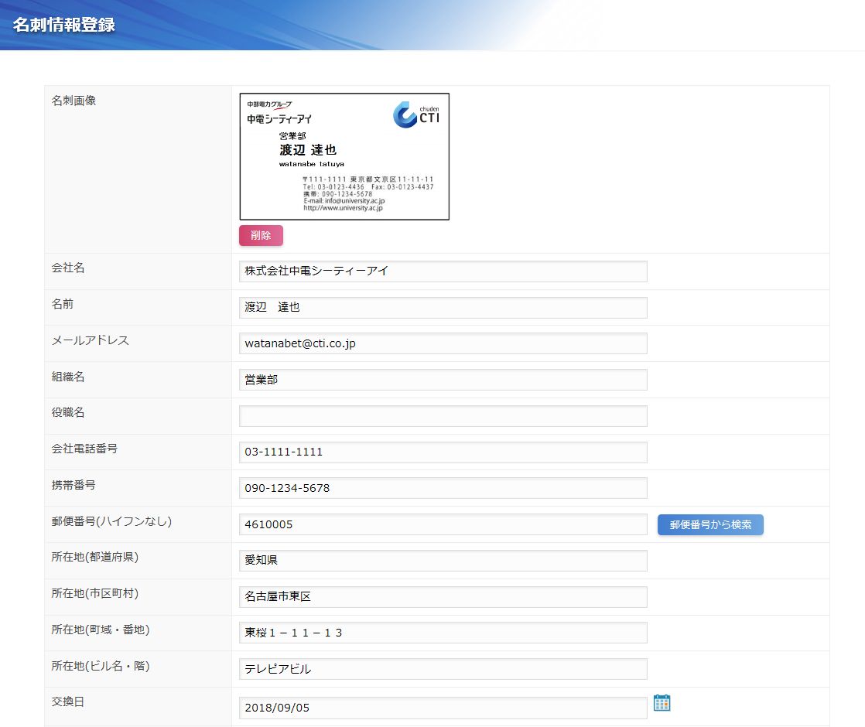Focus the 所在地(町域・番地) field

443,633
